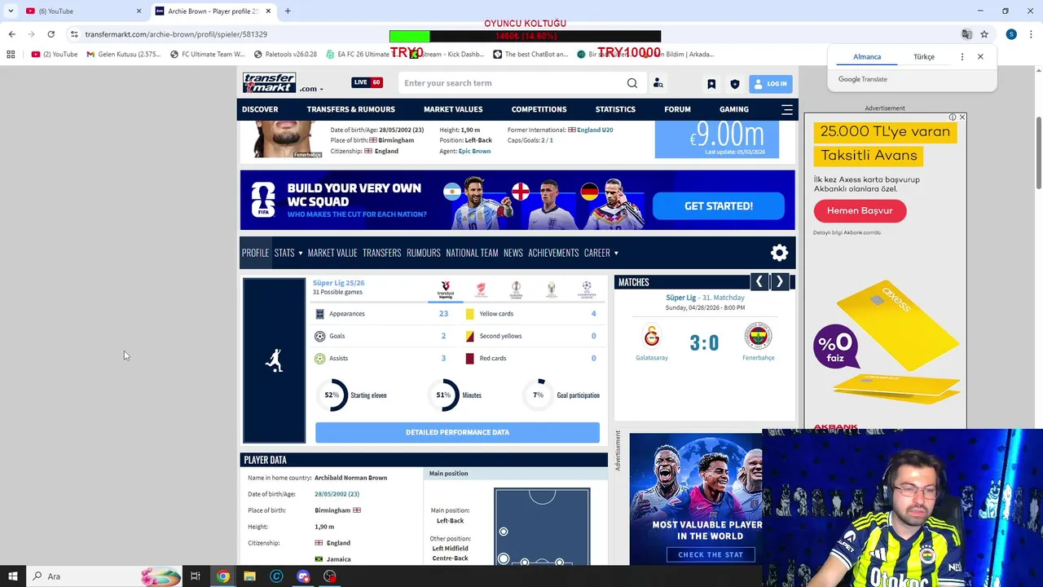Focus the 'Enter your search term' field
This screenshot has width=1043, height=587.
click(x=512, y=83)
